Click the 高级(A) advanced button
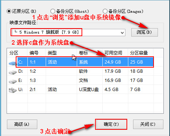The width and height of the screenshot is (170, 136). [x=22, y=124]
